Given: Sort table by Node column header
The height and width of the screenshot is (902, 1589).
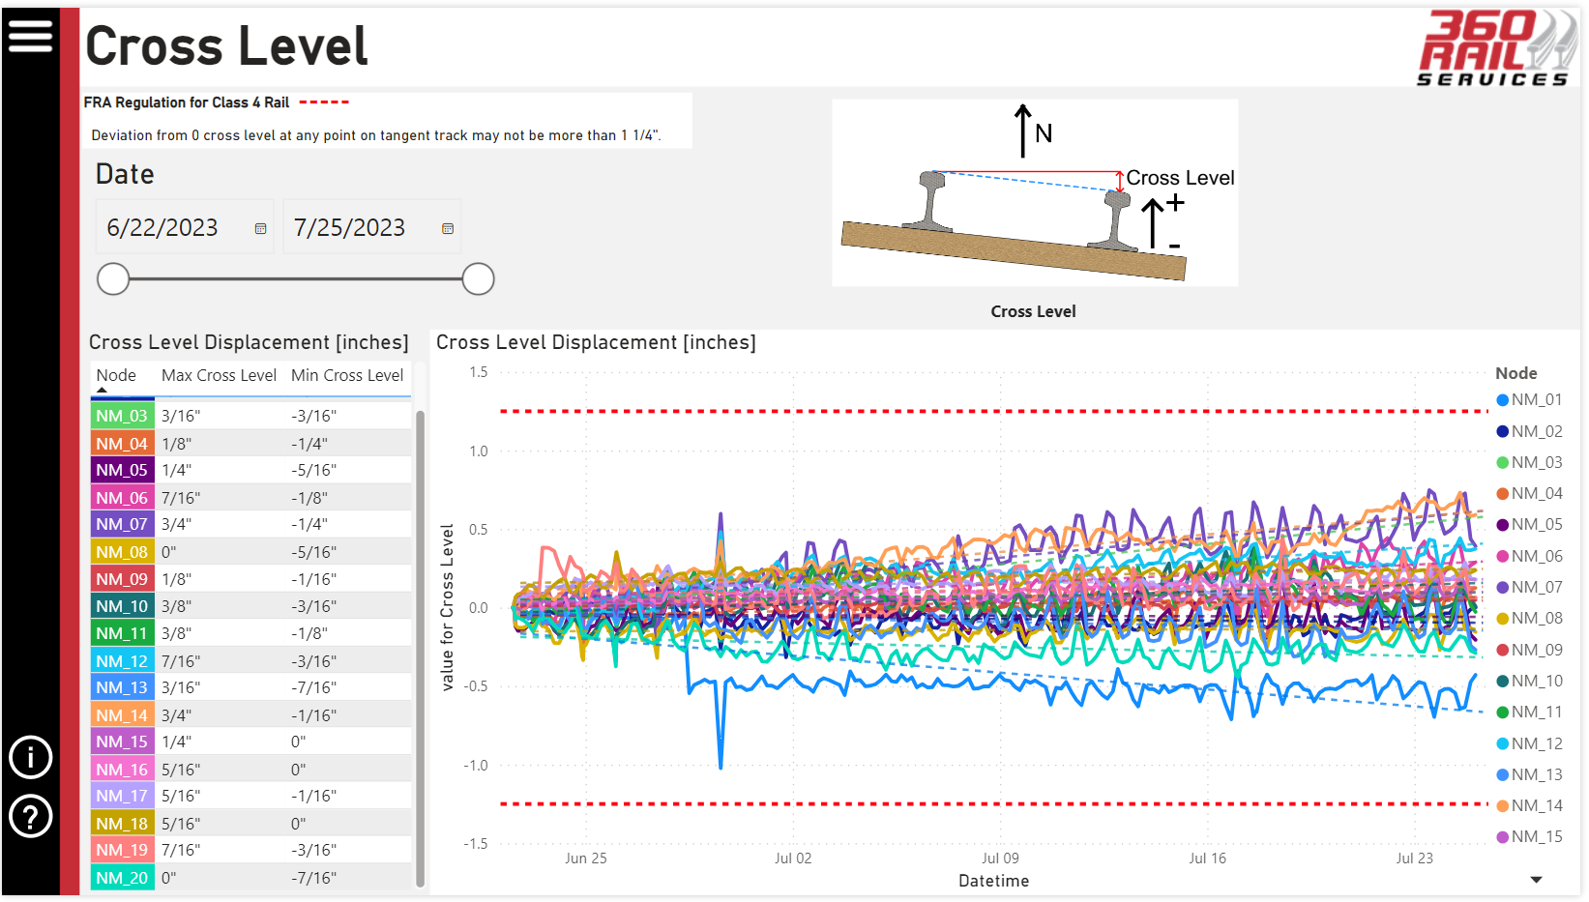Looking at the screenshot, I should click(116, 375).
